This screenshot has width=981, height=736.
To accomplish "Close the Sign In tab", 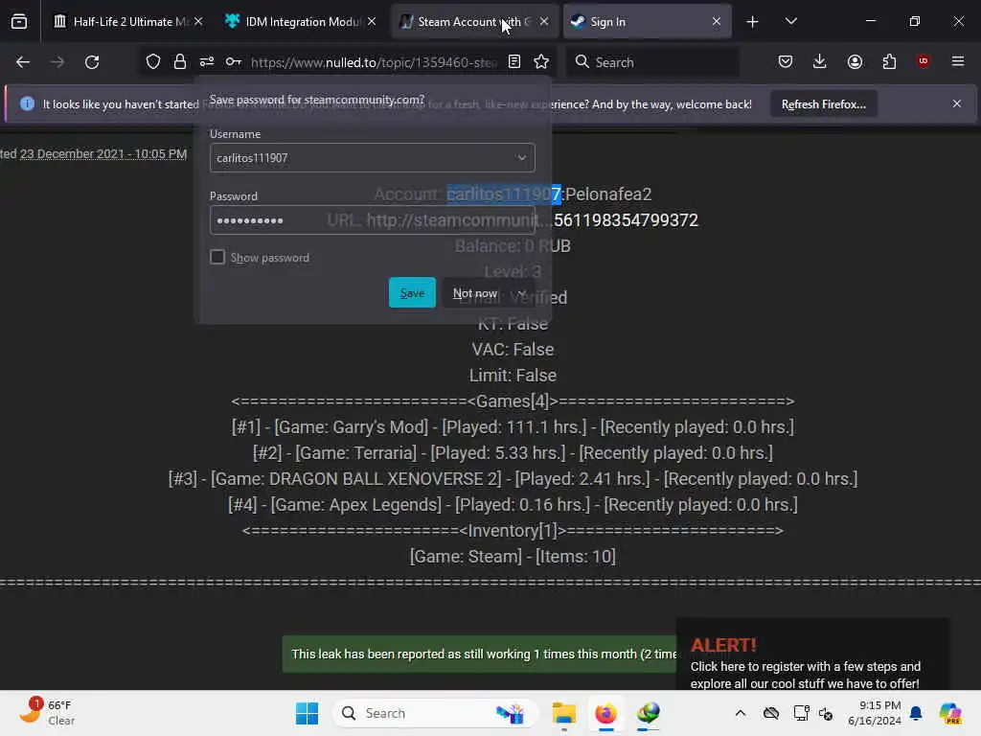I will pyautogui.click(x=717, y=22).
